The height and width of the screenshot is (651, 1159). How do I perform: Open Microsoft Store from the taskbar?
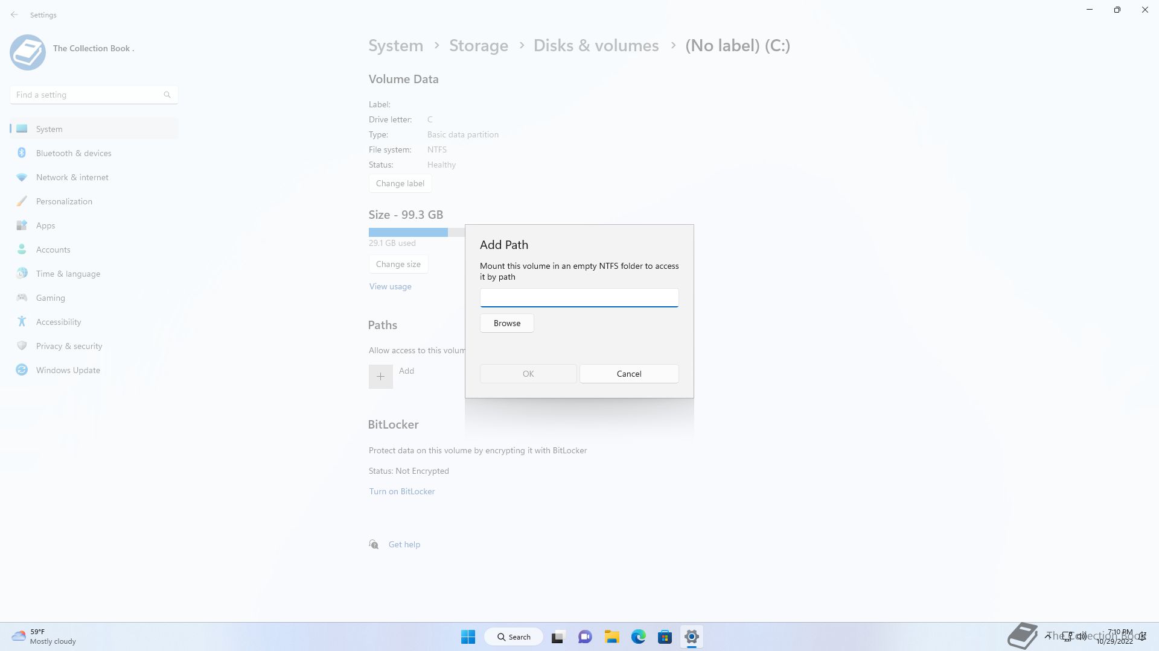pos(665,637)
